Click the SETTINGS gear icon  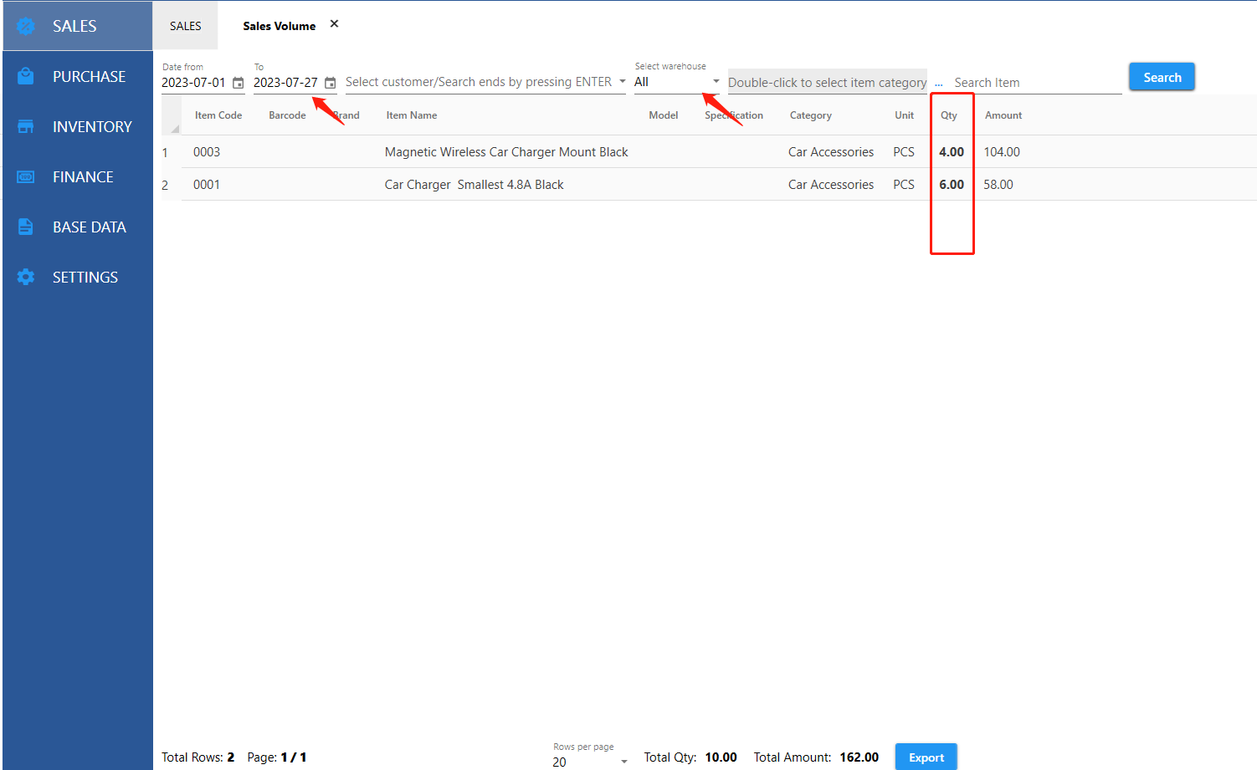[26, 277]
